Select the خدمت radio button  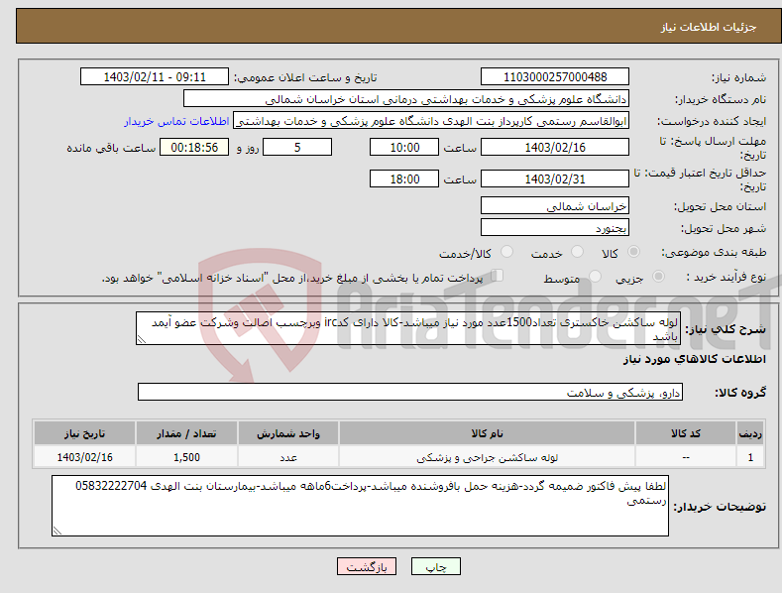[577, 252]
